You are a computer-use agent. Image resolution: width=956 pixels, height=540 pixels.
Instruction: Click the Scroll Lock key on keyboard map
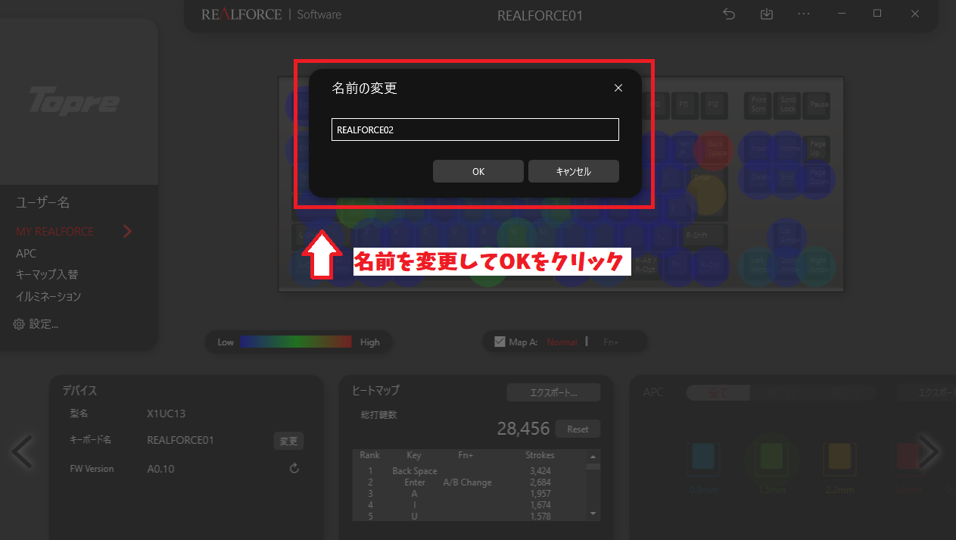[x=788, y=105]
